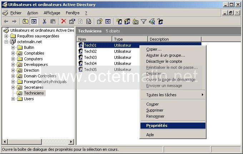Click the disabled Tech05 user icon

coord(81,69)
